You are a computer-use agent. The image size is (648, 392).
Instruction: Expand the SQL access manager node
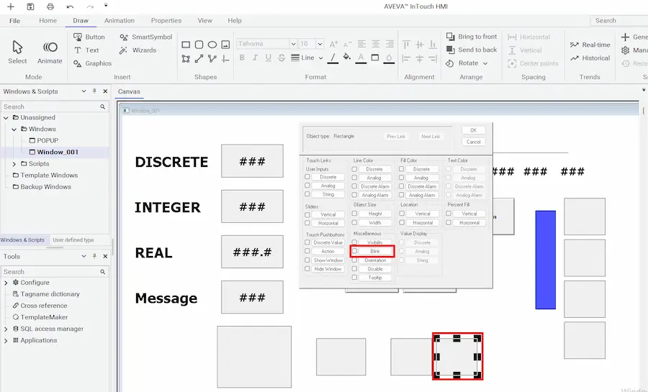coord(6,329)
